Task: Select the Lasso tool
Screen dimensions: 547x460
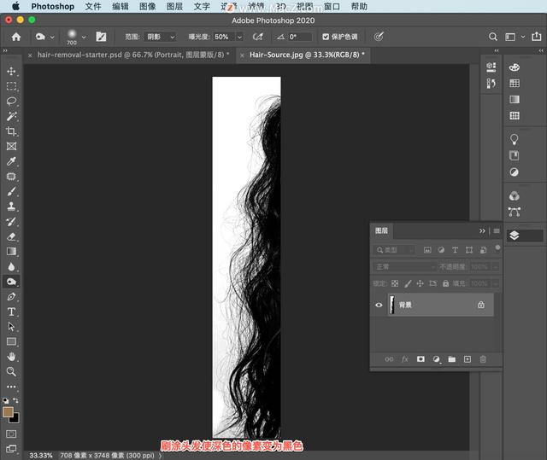Action: click(11, 101)
